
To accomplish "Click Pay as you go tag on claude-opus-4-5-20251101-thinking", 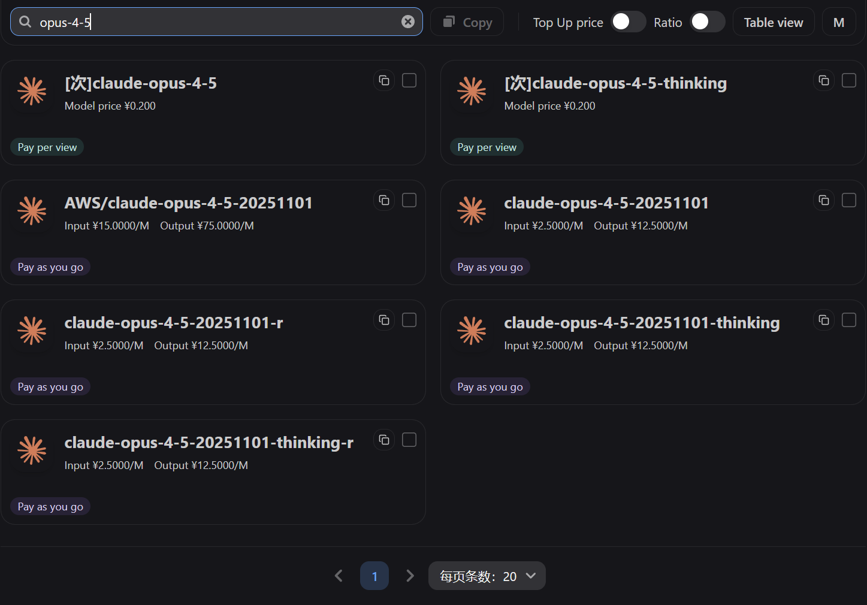I will [490, 387].
